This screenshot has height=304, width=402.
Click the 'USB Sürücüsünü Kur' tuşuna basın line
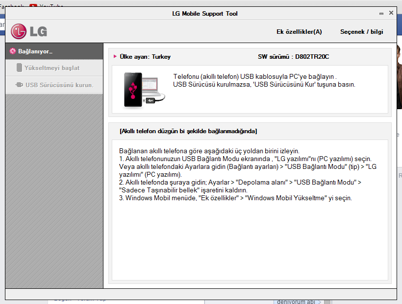pos(264,84)
